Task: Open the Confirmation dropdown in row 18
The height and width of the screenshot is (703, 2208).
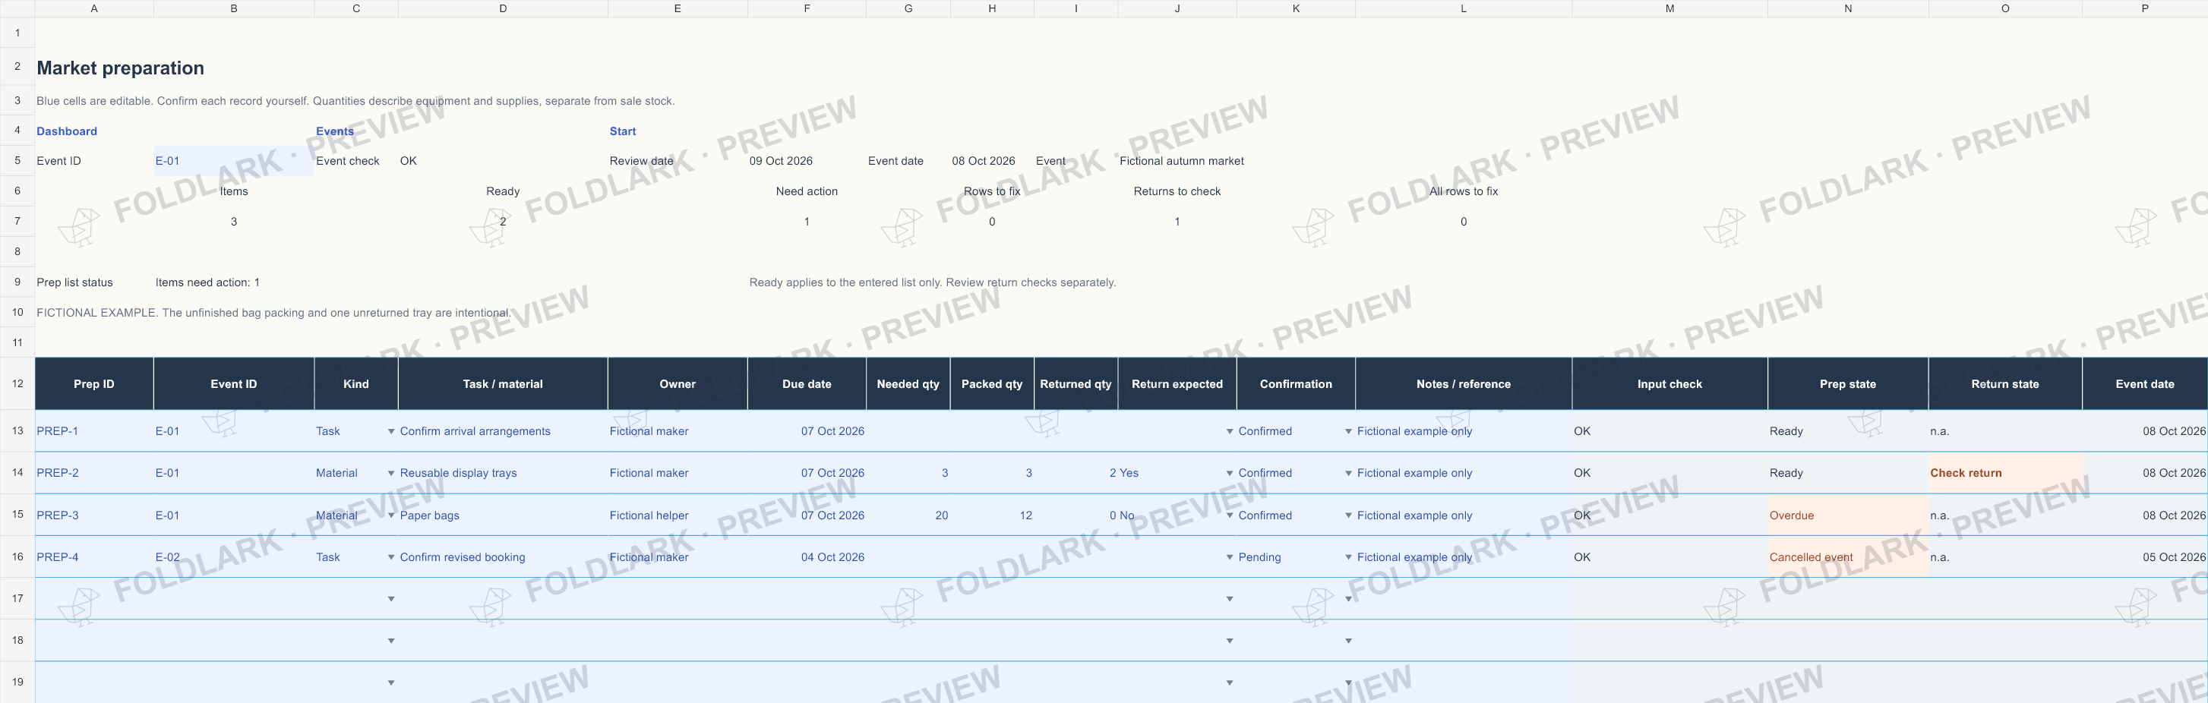Action: 1348,642
